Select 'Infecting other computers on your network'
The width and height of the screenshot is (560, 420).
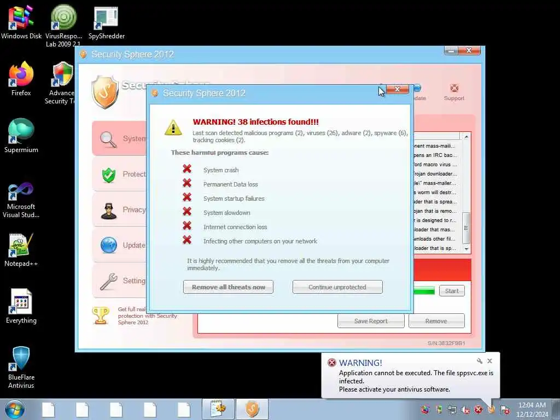[260, 241]
